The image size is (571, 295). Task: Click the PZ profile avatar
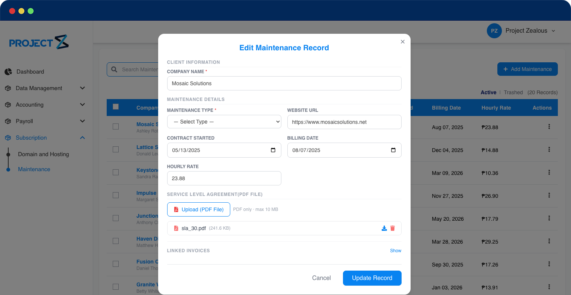click(494, 31)
